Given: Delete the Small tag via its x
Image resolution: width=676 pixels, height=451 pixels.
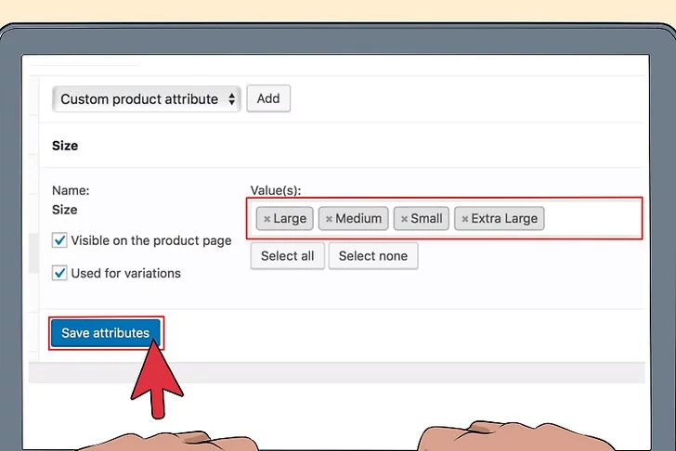Looking at the screenshot, I should coord(404,219).
